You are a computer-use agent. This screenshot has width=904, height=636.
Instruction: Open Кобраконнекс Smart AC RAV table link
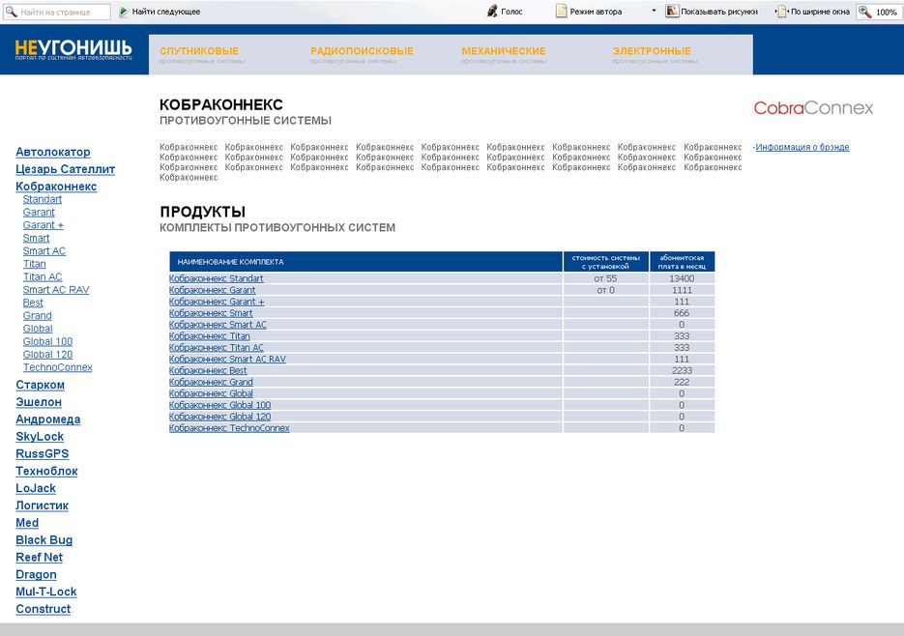click(x=227, y=360)
